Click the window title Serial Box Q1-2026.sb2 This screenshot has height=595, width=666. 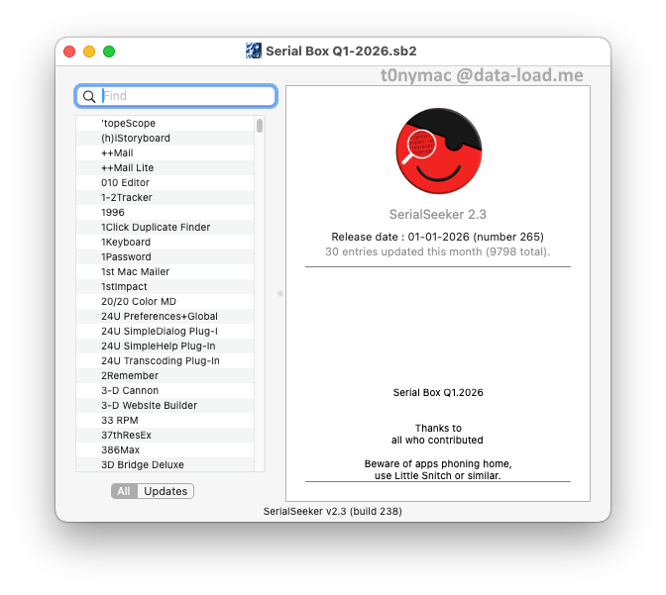[x=341, y=50]
